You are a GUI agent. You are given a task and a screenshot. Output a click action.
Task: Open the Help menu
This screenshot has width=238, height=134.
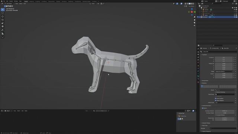[x=20, y=1]
